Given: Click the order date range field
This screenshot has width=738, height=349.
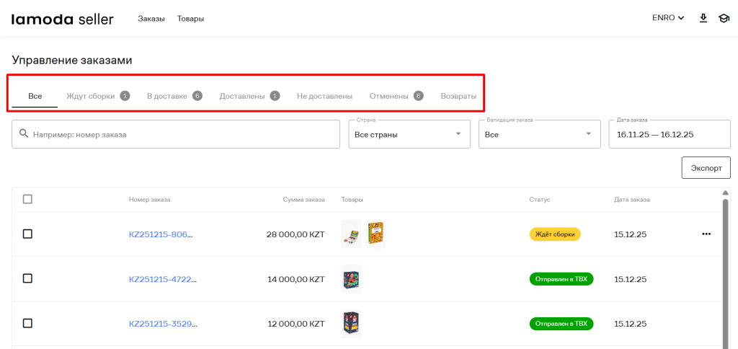Looking at the screenshot, I should tap(670, 134).
